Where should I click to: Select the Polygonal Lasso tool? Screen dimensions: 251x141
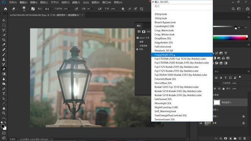[4, 30]
